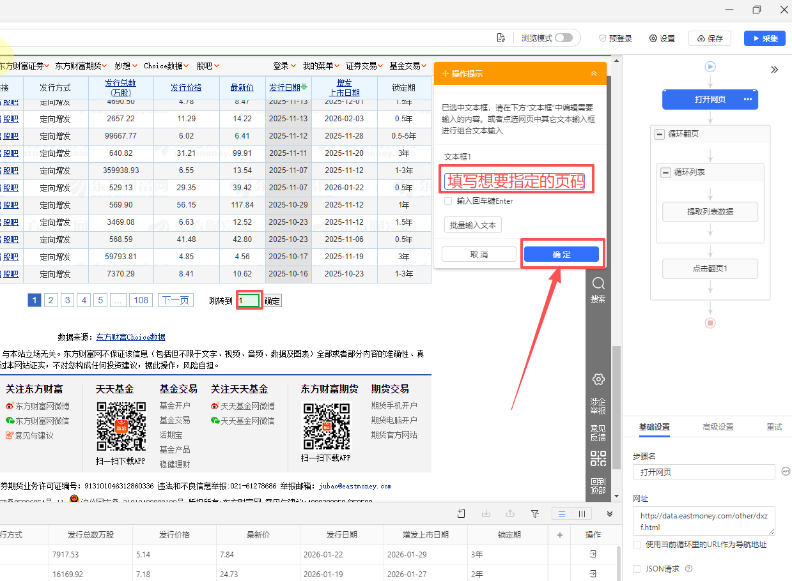Viewport: 792px width, 581px height.
Task: Switch to 重试 tab
Action: [774, 427]
